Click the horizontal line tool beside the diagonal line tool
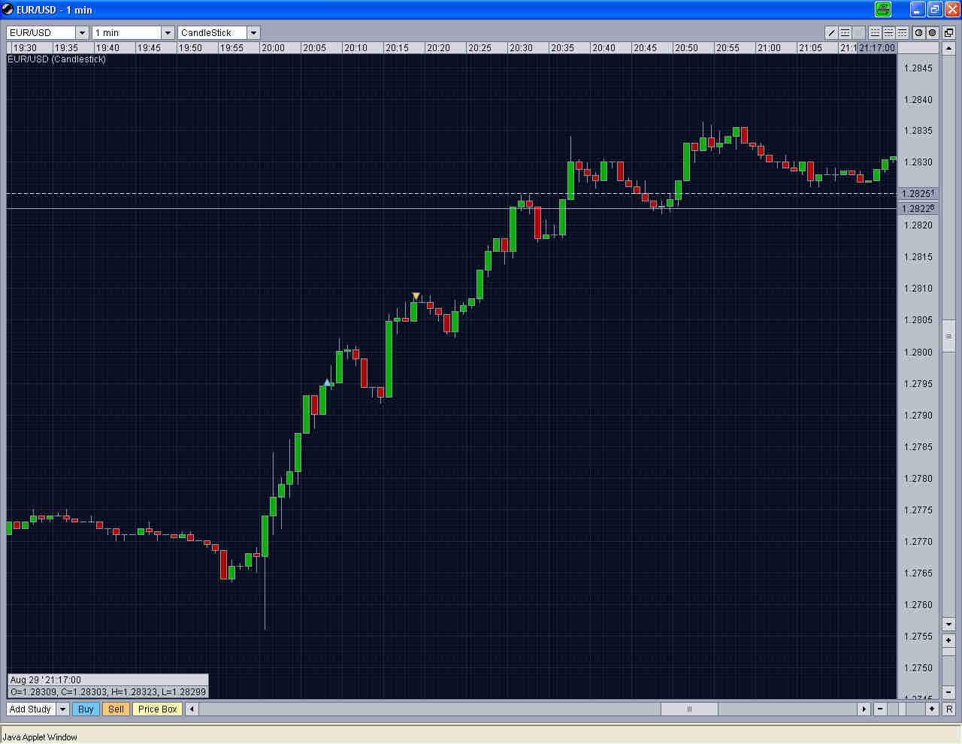The image size is (962, 744). coord(845,33)
